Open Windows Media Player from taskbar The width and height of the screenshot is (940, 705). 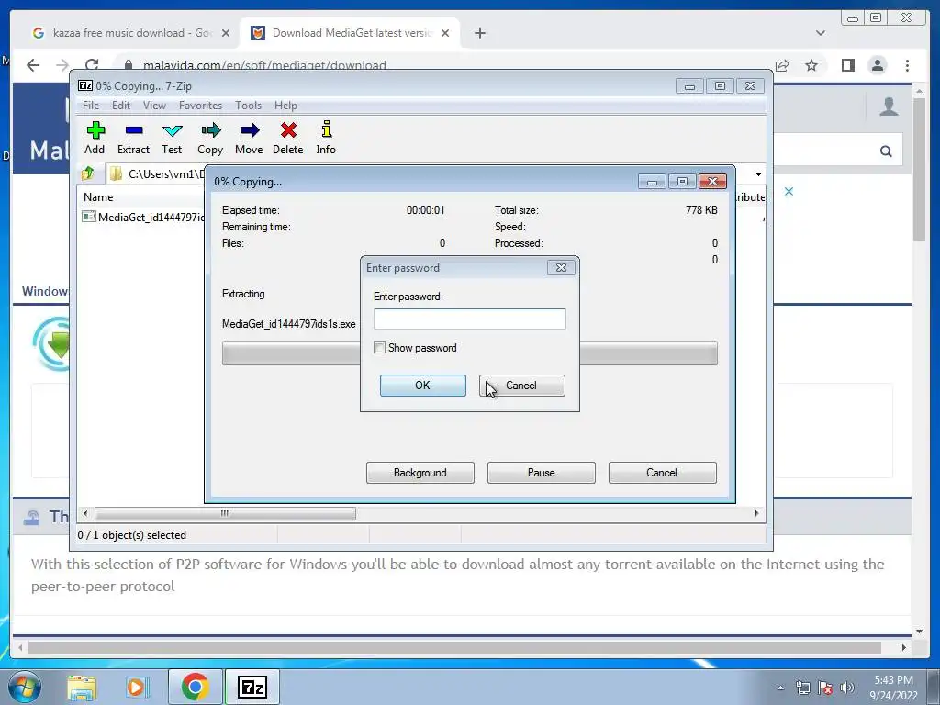138,687
